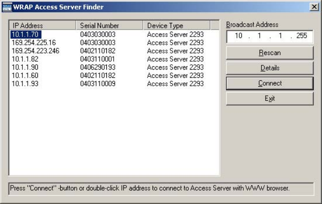322x204 pixels.
Task: Click the WRAP app icon in title bar
Action: point(6,6)
